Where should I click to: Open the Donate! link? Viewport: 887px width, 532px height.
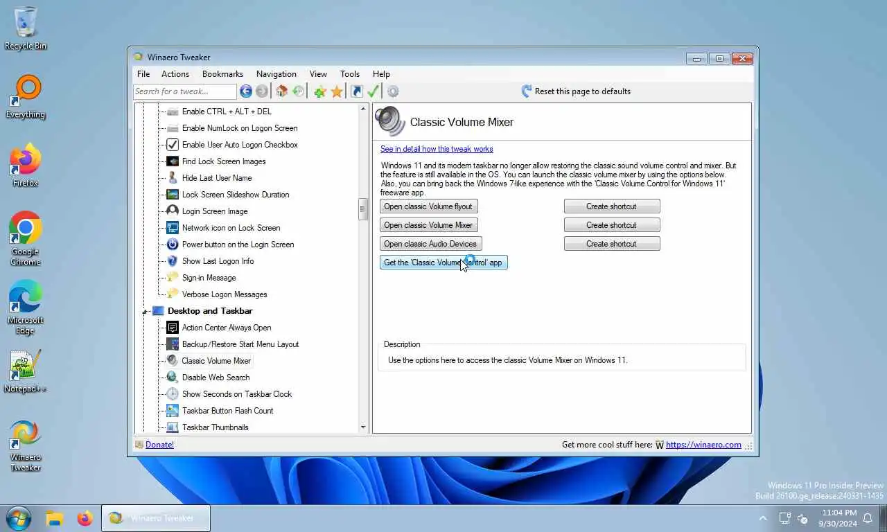point(159,445)
